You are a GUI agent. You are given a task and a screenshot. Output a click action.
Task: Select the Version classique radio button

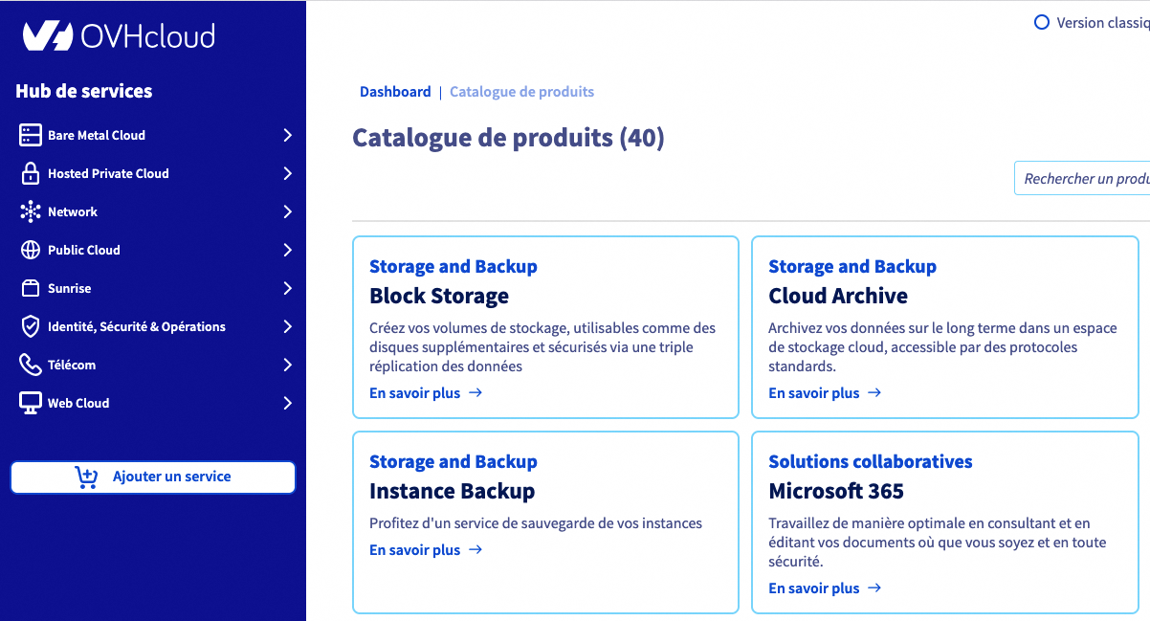pos(1042,22)
